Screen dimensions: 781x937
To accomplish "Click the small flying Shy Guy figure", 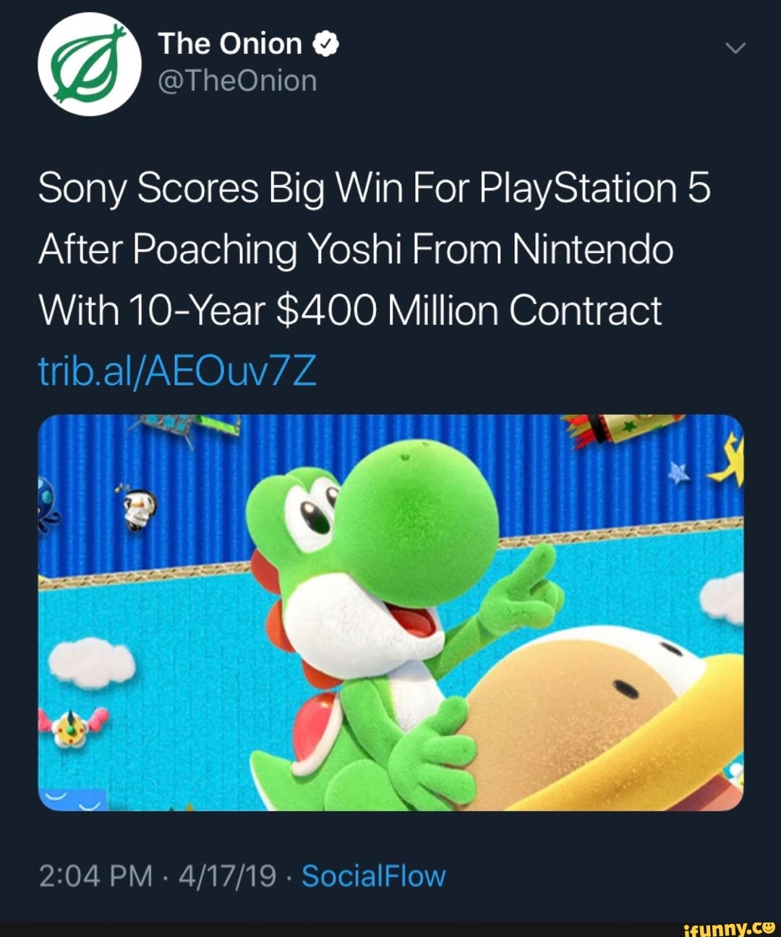I will pos(133,510).
